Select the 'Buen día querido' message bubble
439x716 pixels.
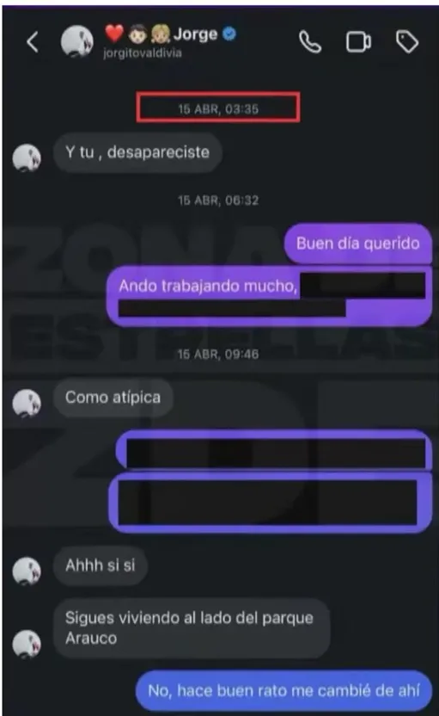[358, 244]
